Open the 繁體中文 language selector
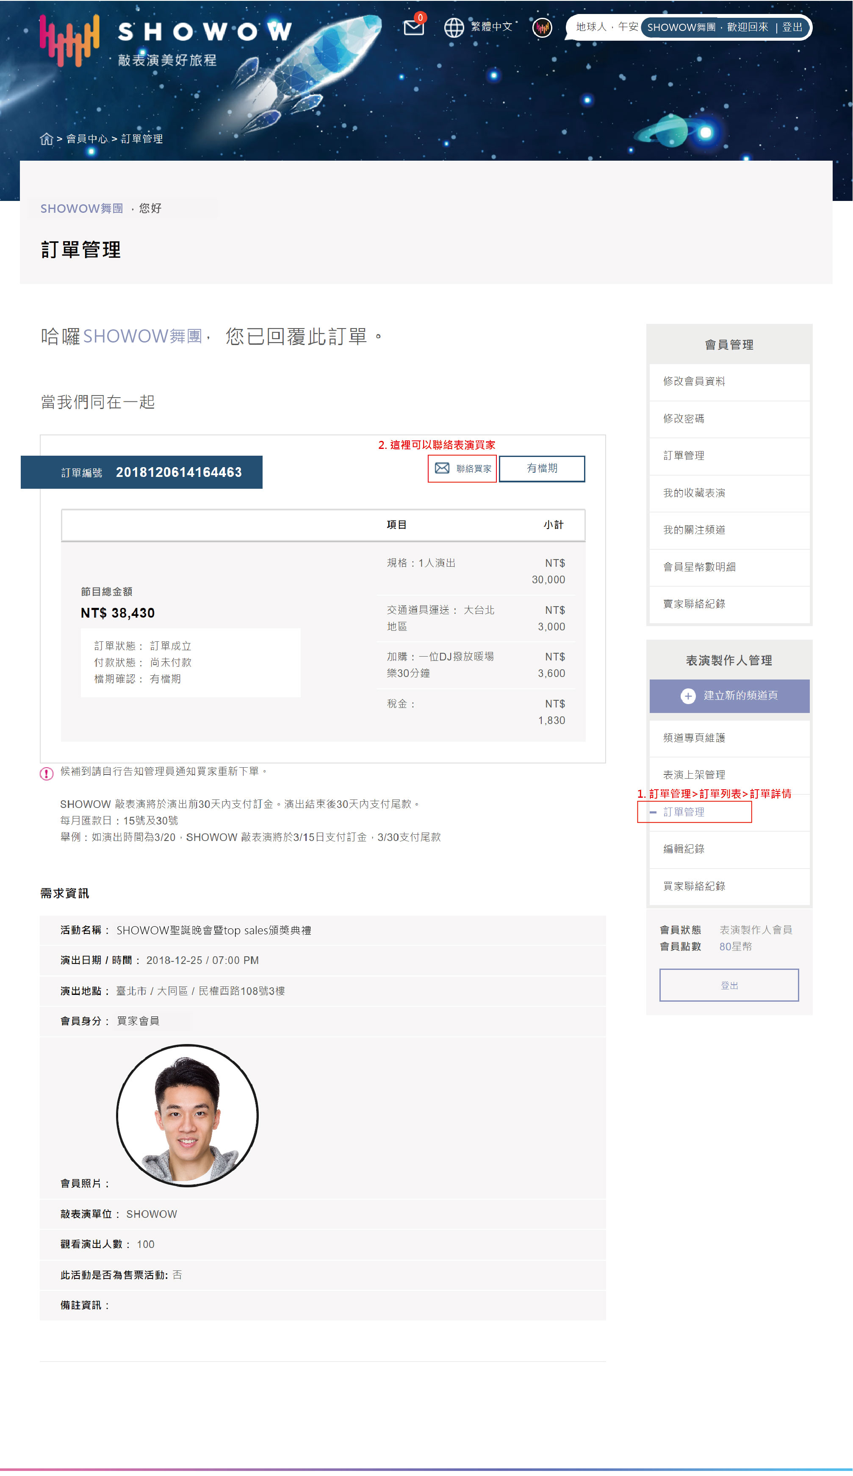Viewport: 853px width, 1476px height. pyautogui.click(x=491, y=27)
